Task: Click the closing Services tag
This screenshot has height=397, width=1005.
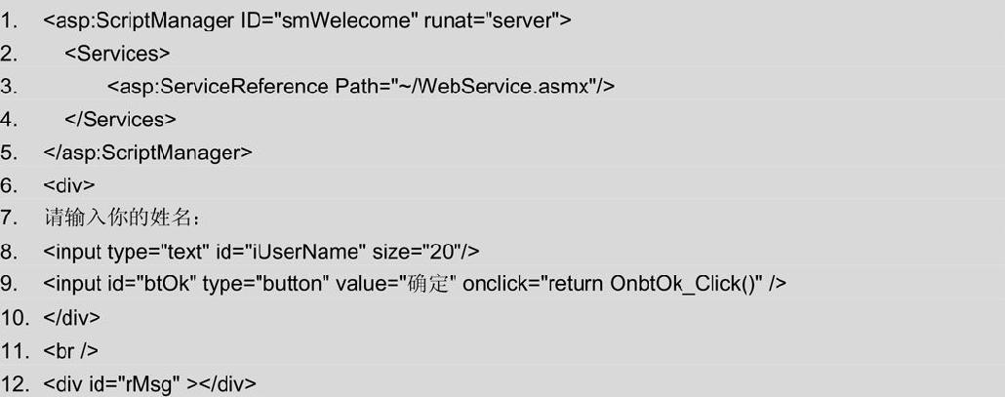Action: click(120, 119)
